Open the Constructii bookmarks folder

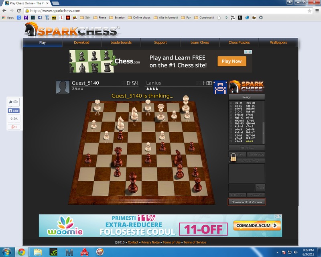(204, 18)
